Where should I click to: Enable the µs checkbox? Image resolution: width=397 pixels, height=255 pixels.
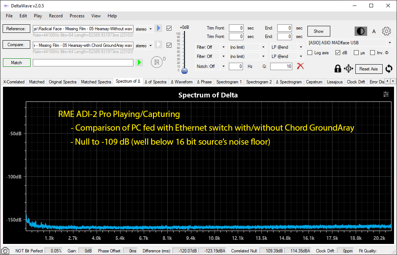[356, 53]
